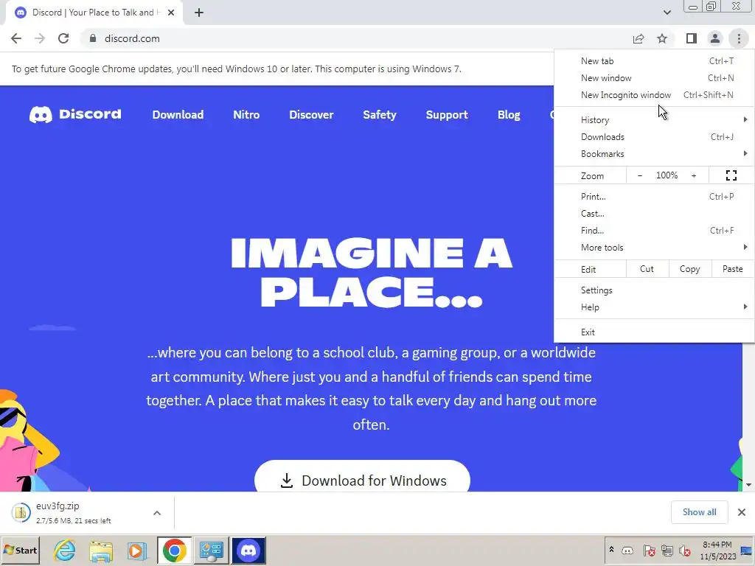The height and width of the screenshot is (566, 755).
Task: Click the Show desktop tray button
Action: click(746, 551)
